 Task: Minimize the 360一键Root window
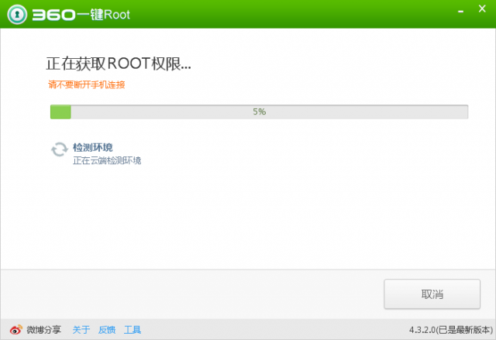coord(460,12)
